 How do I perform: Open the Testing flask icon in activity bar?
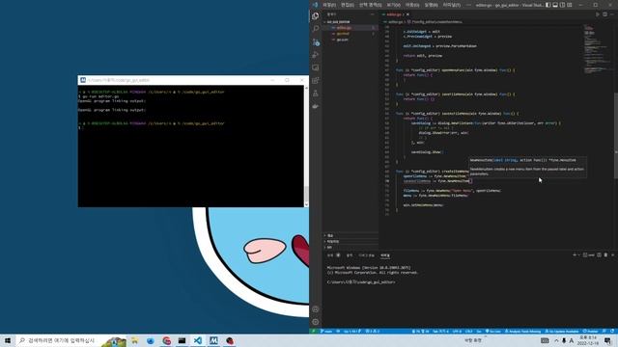point(316,93)
